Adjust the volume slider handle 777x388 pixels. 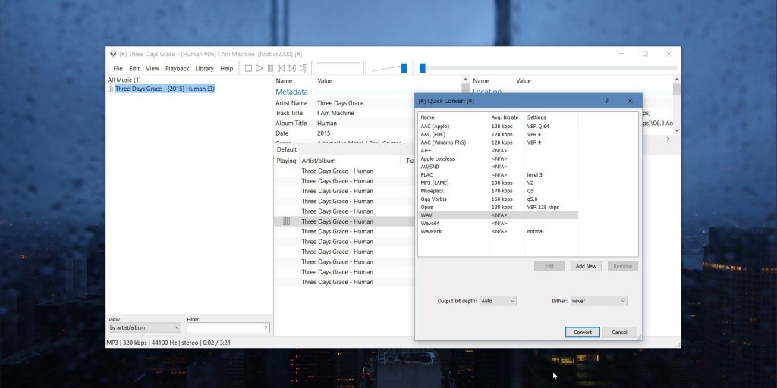(404, 68)
